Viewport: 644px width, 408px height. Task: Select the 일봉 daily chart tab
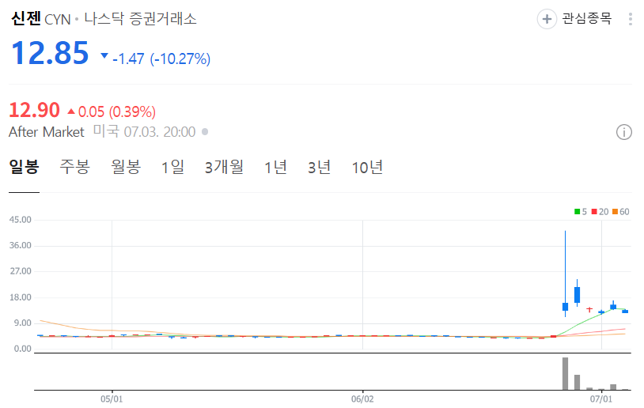(25, 167)
